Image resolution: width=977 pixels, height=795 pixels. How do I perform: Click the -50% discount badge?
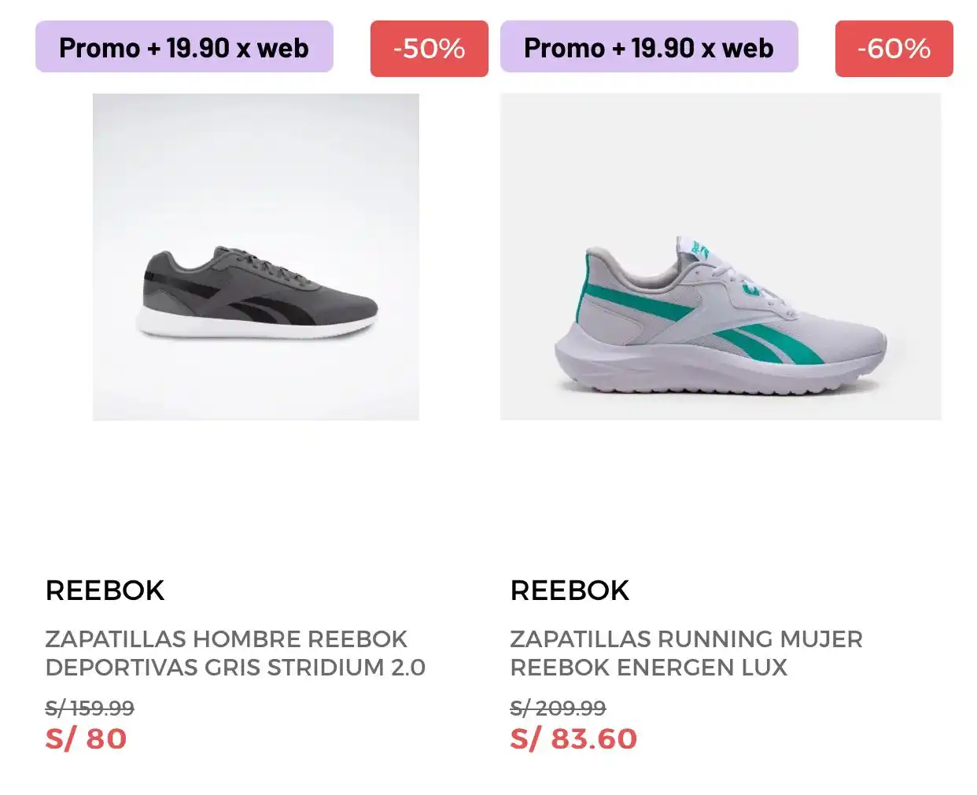pyautogui.click(x=429, y=49)
